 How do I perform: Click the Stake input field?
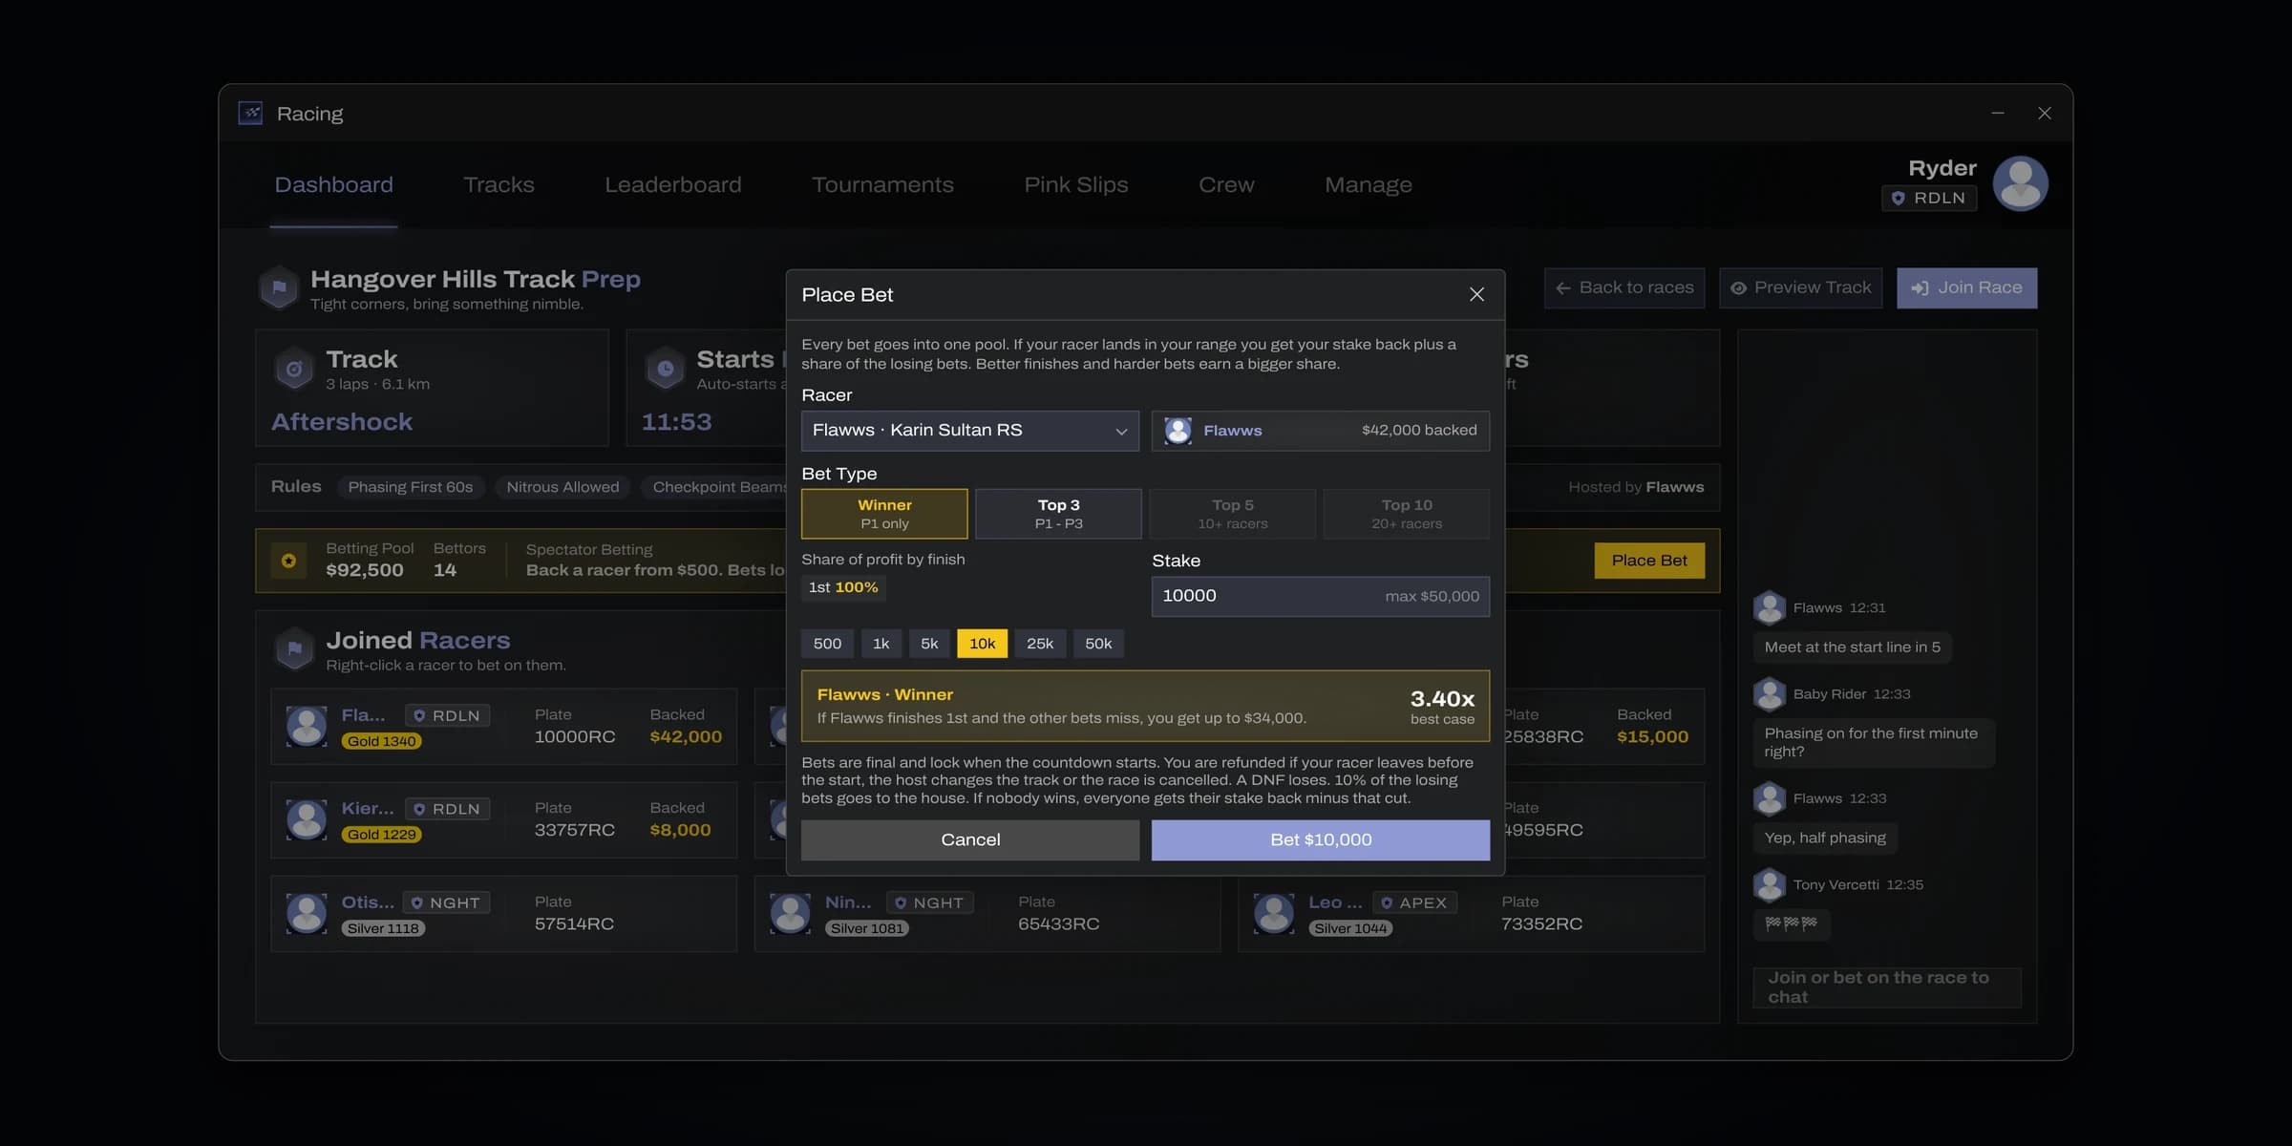(1320, 596)
